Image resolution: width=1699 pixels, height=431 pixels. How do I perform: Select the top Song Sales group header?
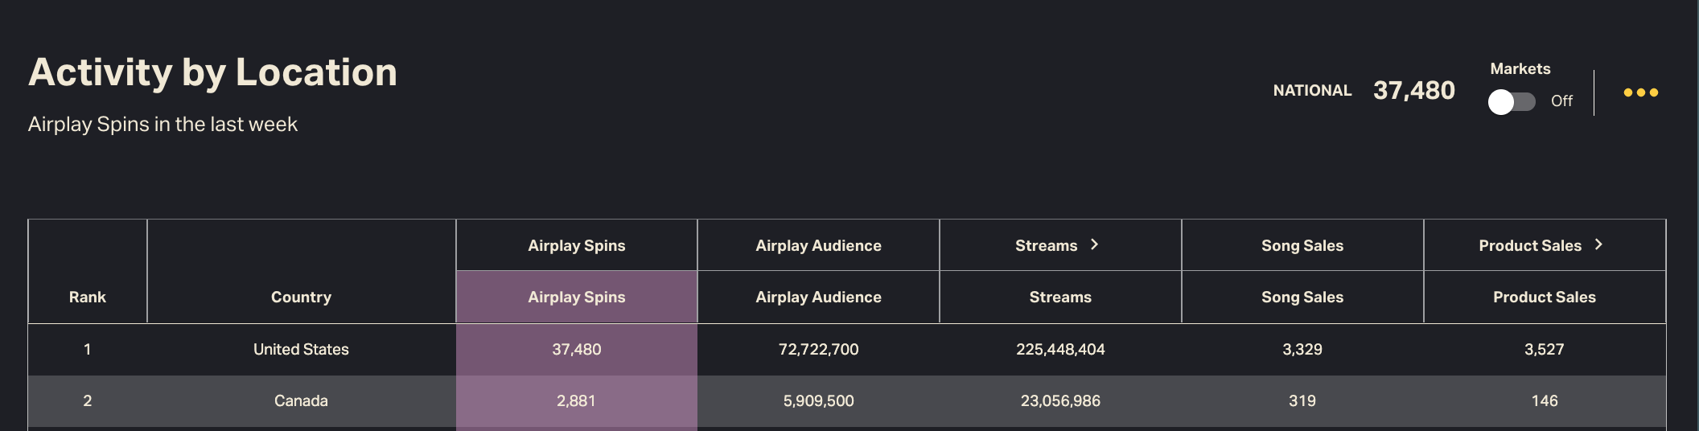click(1302, 245)
